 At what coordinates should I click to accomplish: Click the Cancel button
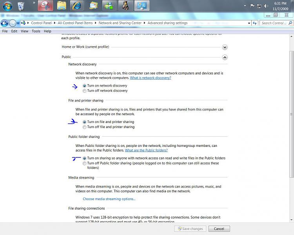pos(219,229)
